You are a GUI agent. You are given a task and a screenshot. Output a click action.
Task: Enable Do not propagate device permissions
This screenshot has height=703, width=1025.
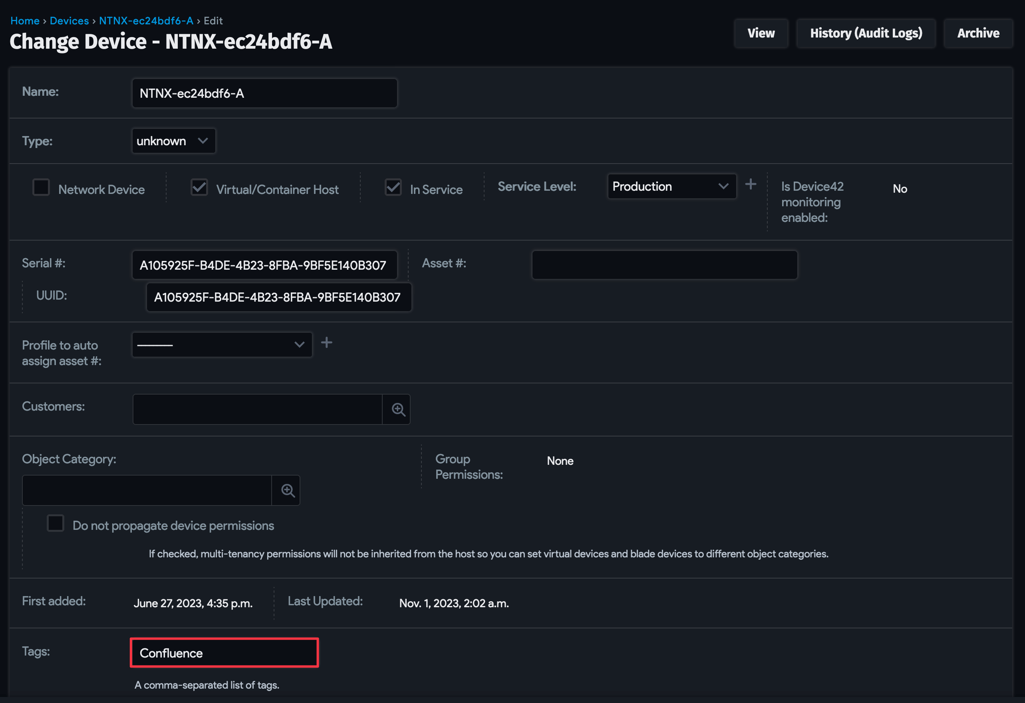pyautogui.click(x=56, y=523)
